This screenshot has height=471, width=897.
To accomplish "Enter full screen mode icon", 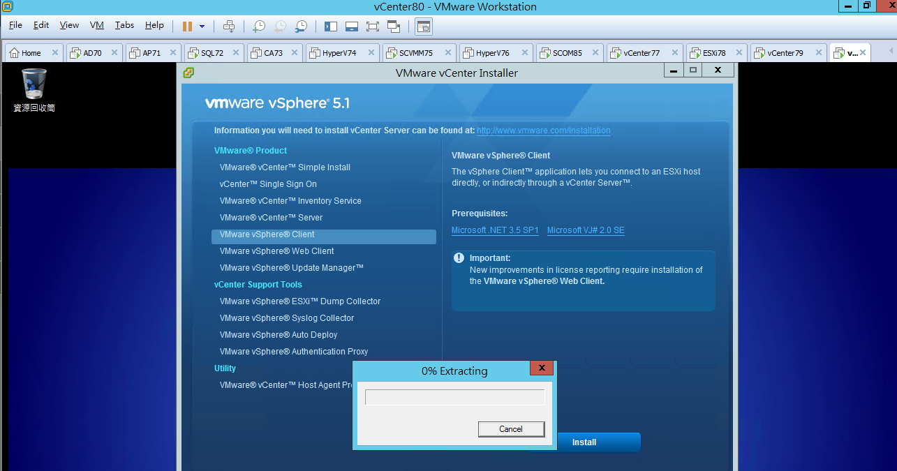I will click(x=372, y=27).
